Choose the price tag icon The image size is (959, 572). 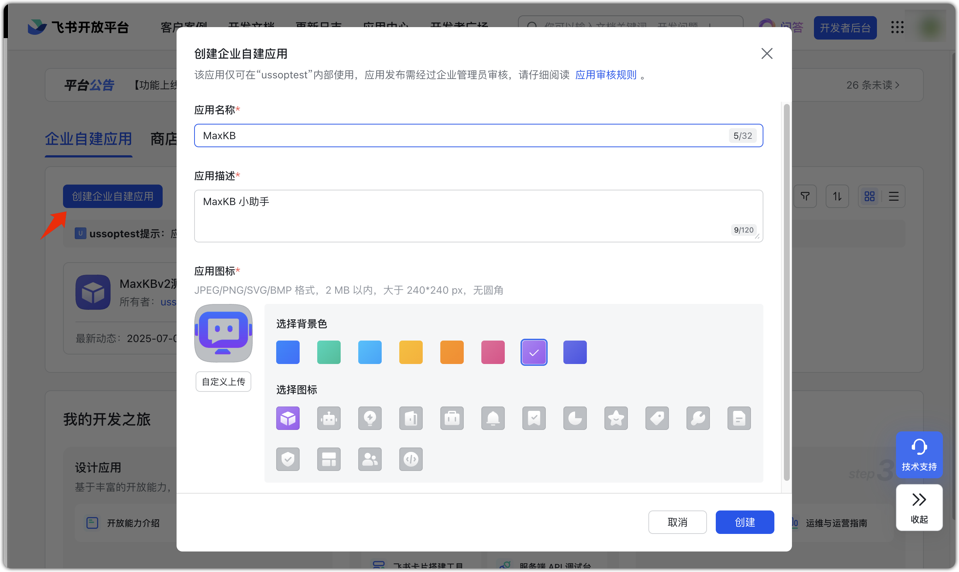(x=657, y=418)
